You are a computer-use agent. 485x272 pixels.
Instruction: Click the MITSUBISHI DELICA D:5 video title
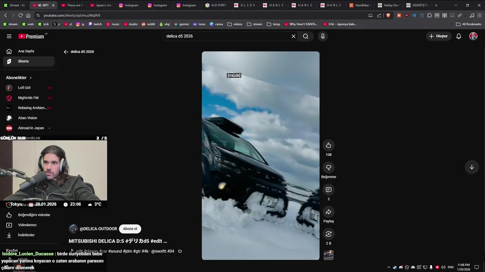click(118, 241)
